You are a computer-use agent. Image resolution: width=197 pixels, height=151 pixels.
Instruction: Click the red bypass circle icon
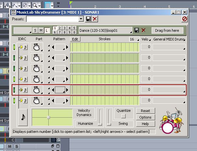(185, 19)
